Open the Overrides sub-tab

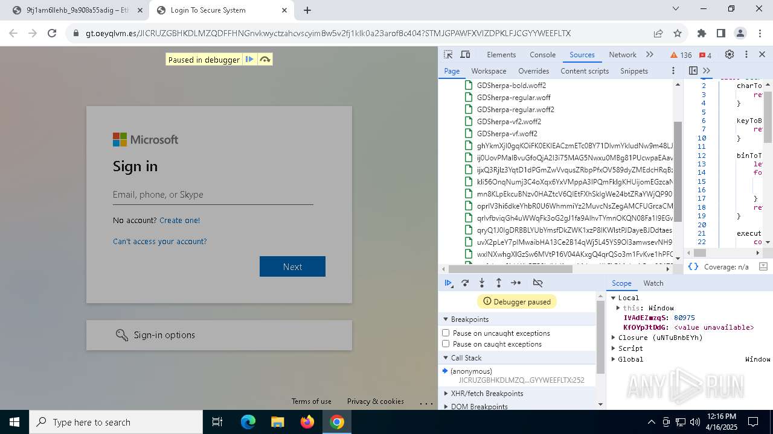point(533,71)
